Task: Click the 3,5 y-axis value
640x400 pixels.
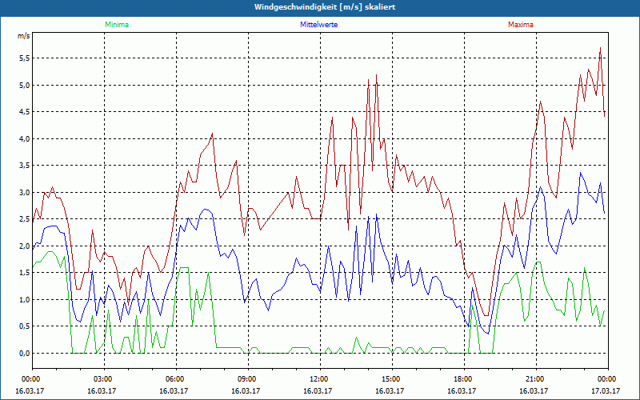Action: click(25, 166)
